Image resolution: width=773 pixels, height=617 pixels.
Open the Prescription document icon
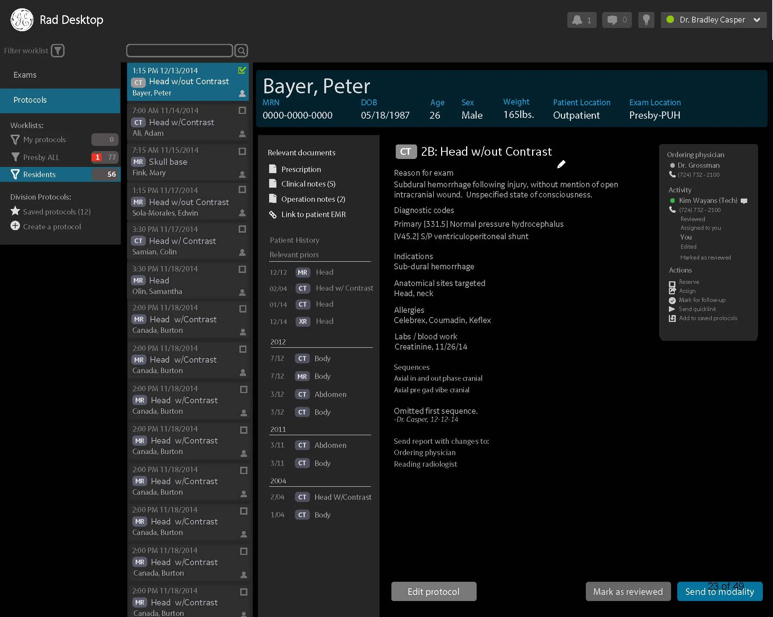(x=273, y=168)
